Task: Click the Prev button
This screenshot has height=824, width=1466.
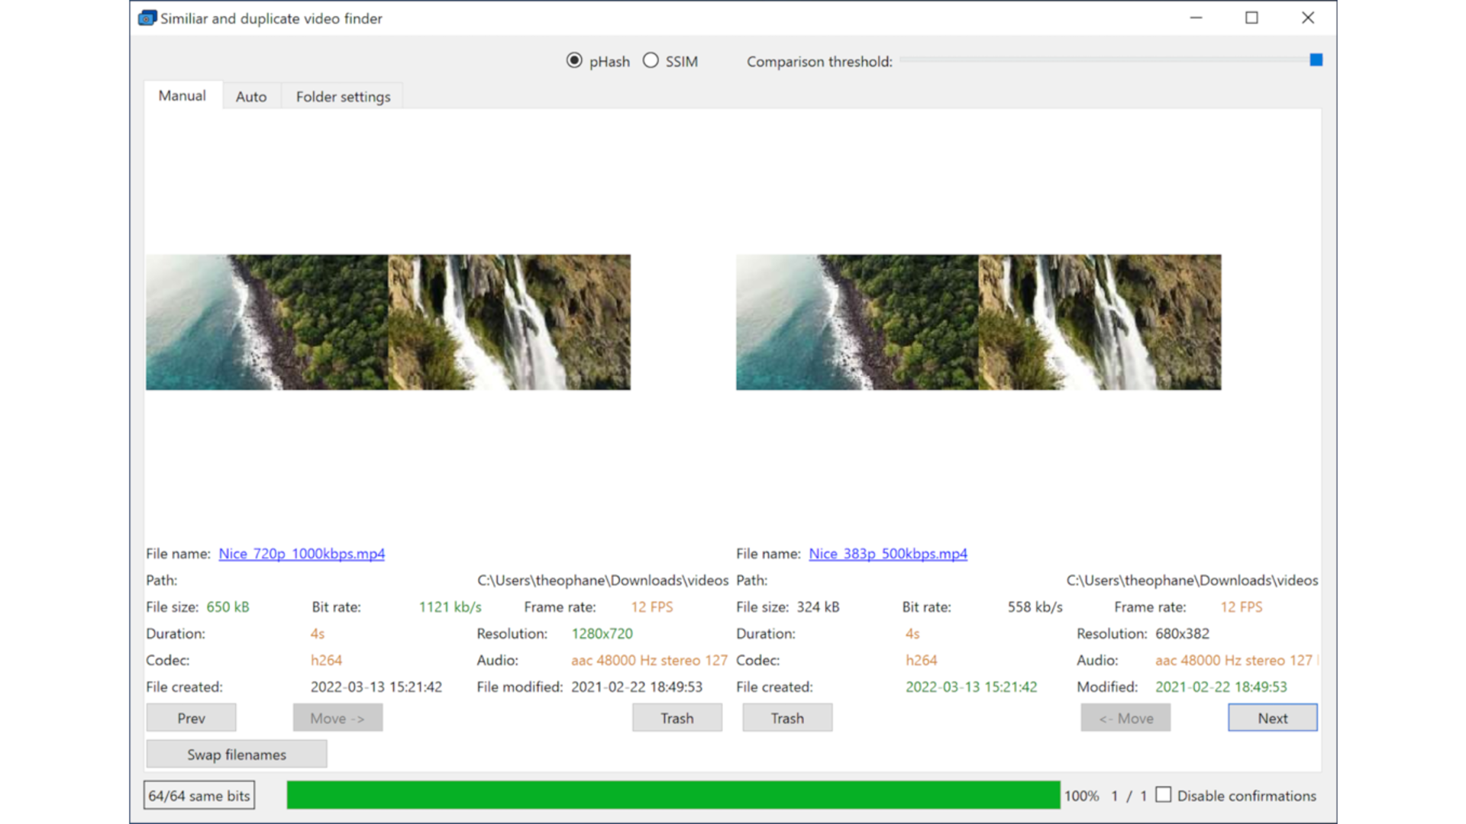Action: 191,718
